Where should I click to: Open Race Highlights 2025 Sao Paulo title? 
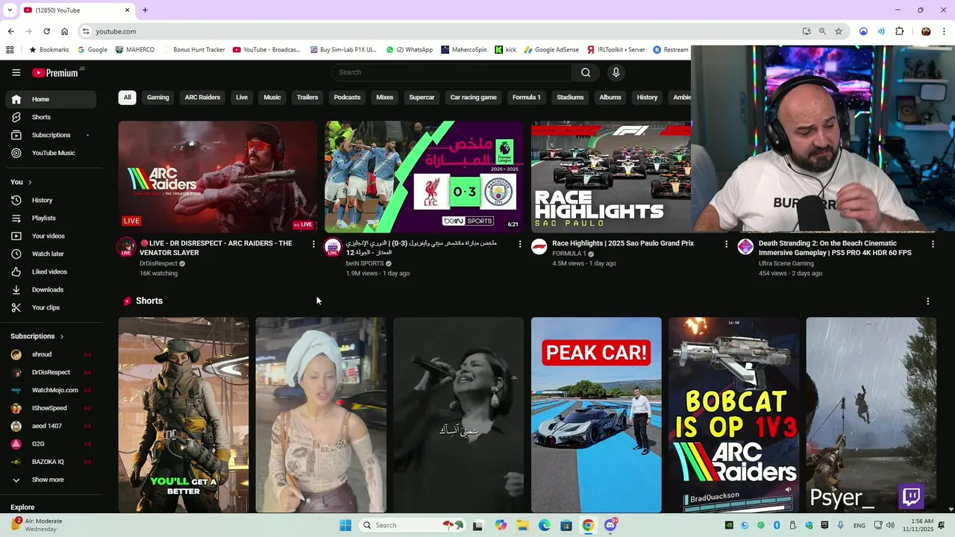coord(623,243)
